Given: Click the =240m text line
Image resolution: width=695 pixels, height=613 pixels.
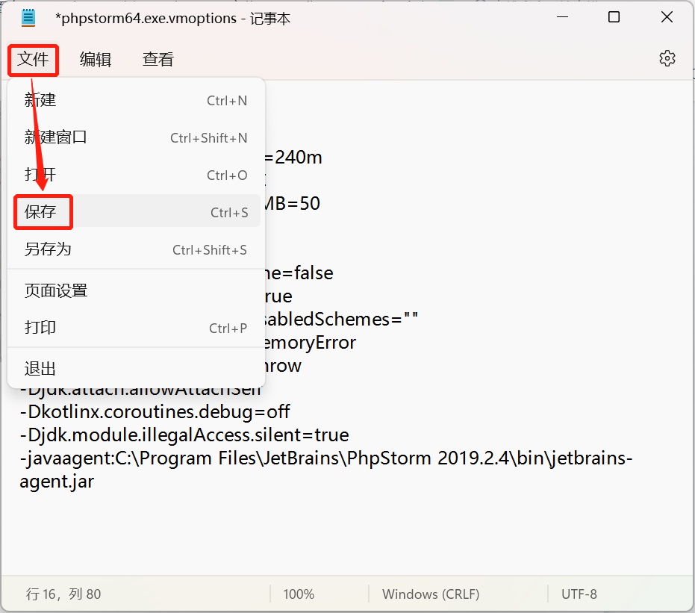Looking at the screenshot, I should [x=293, y=158].
